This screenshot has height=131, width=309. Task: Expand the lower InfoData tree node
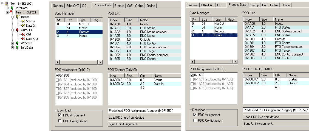point(12,48)
